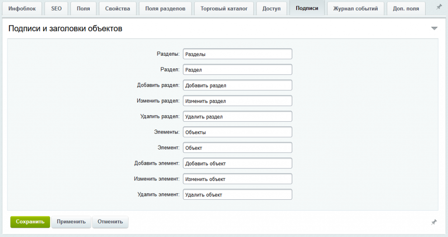Focus the Разделы input field

click(238, 54)
